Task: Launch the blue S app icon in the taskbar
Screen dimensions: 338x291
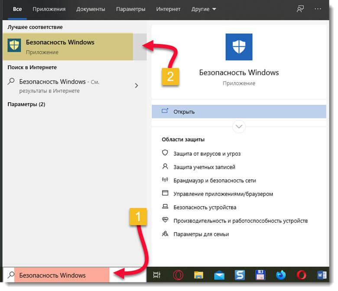Action: pos(240,275)
